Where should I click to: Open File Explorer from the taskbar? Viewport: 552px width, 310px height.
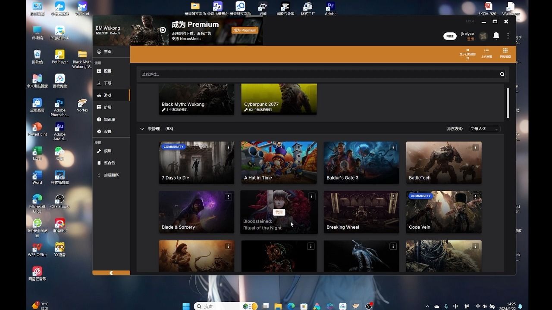click(x=278, y=306)
